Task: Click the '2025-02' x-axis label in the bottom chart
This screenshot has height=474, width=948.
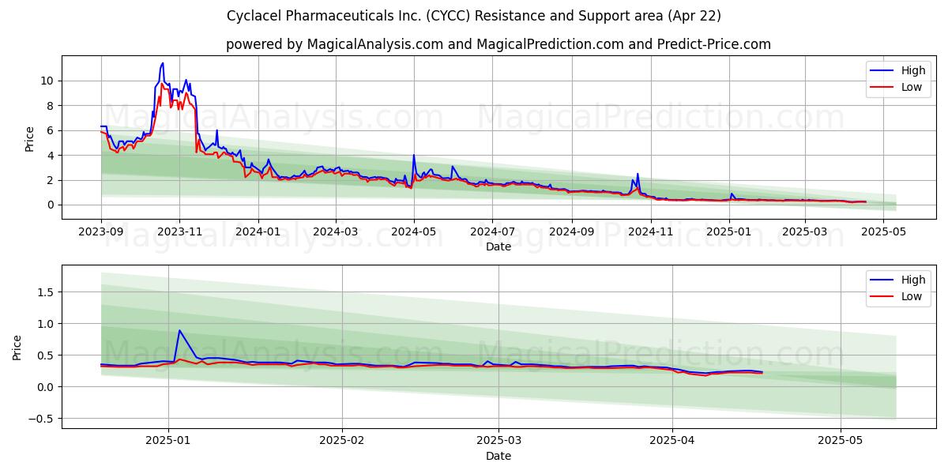Action: click(x=342, y=442)
